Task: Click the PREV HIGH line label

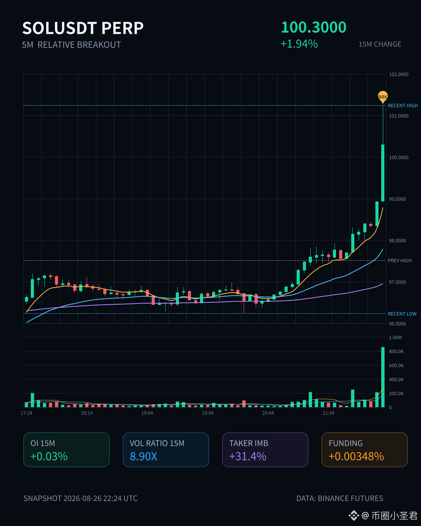Action: click(400, 261)
